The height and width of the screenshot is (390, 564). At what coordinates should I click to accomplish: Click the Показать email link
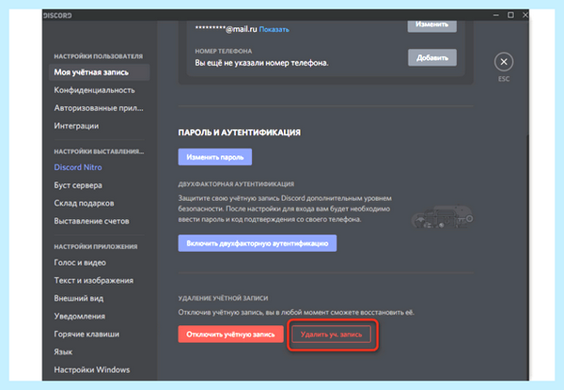[274, 29]
